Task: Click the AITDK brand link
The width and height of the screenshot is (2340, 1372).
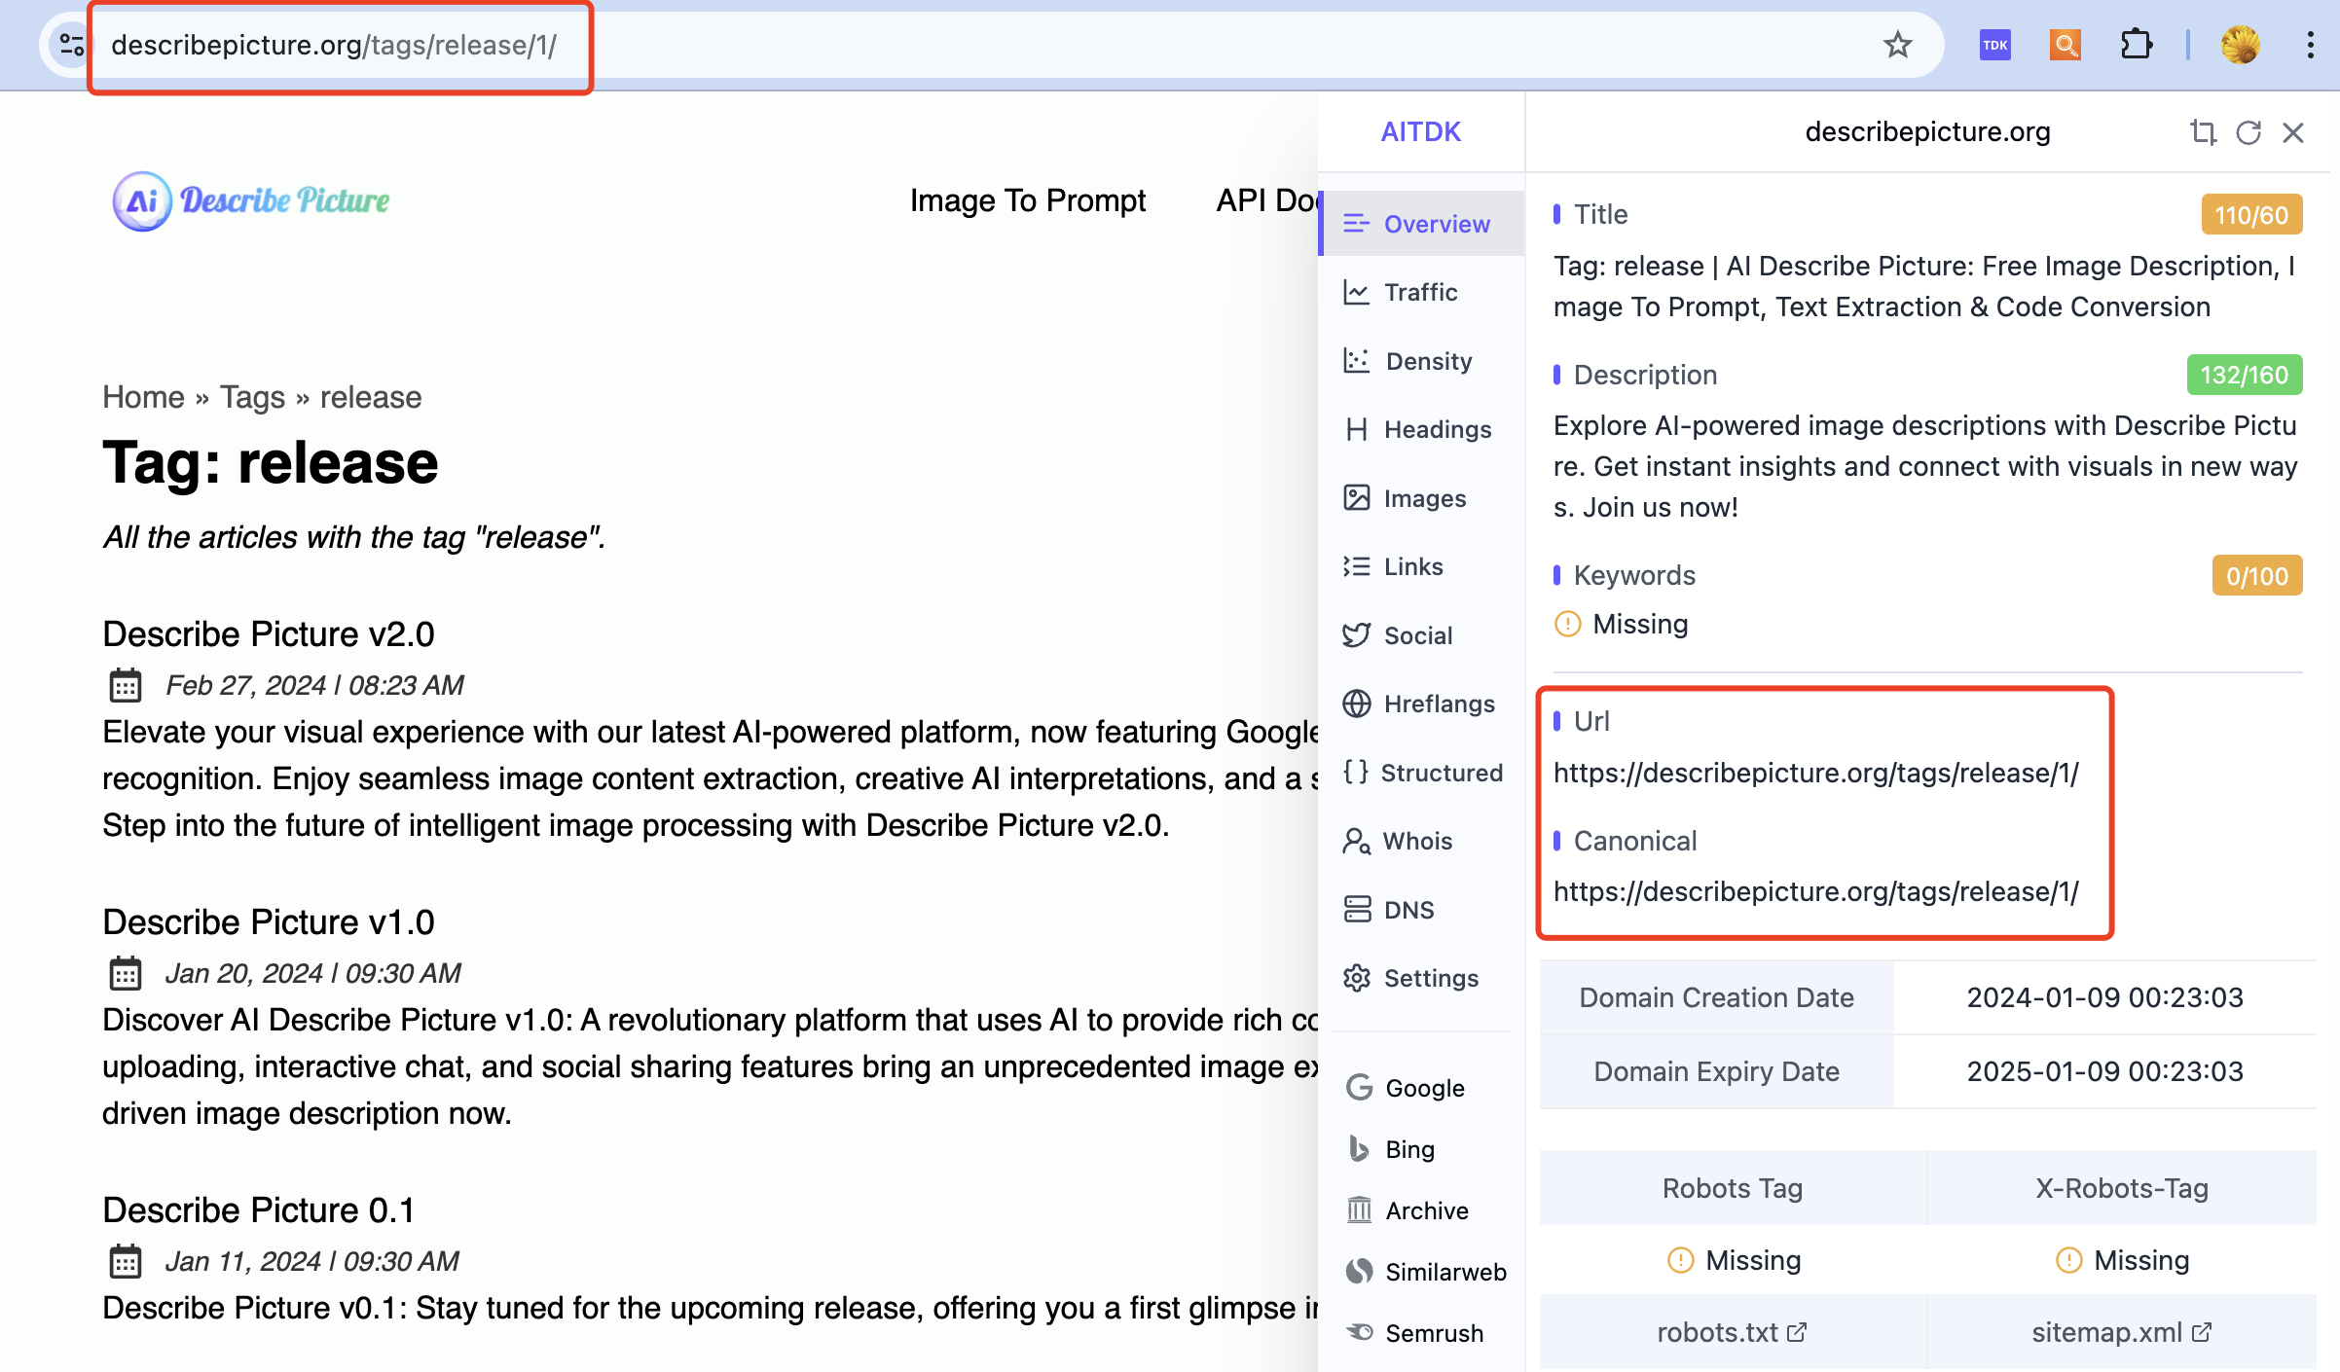Action: [1421, 132]
